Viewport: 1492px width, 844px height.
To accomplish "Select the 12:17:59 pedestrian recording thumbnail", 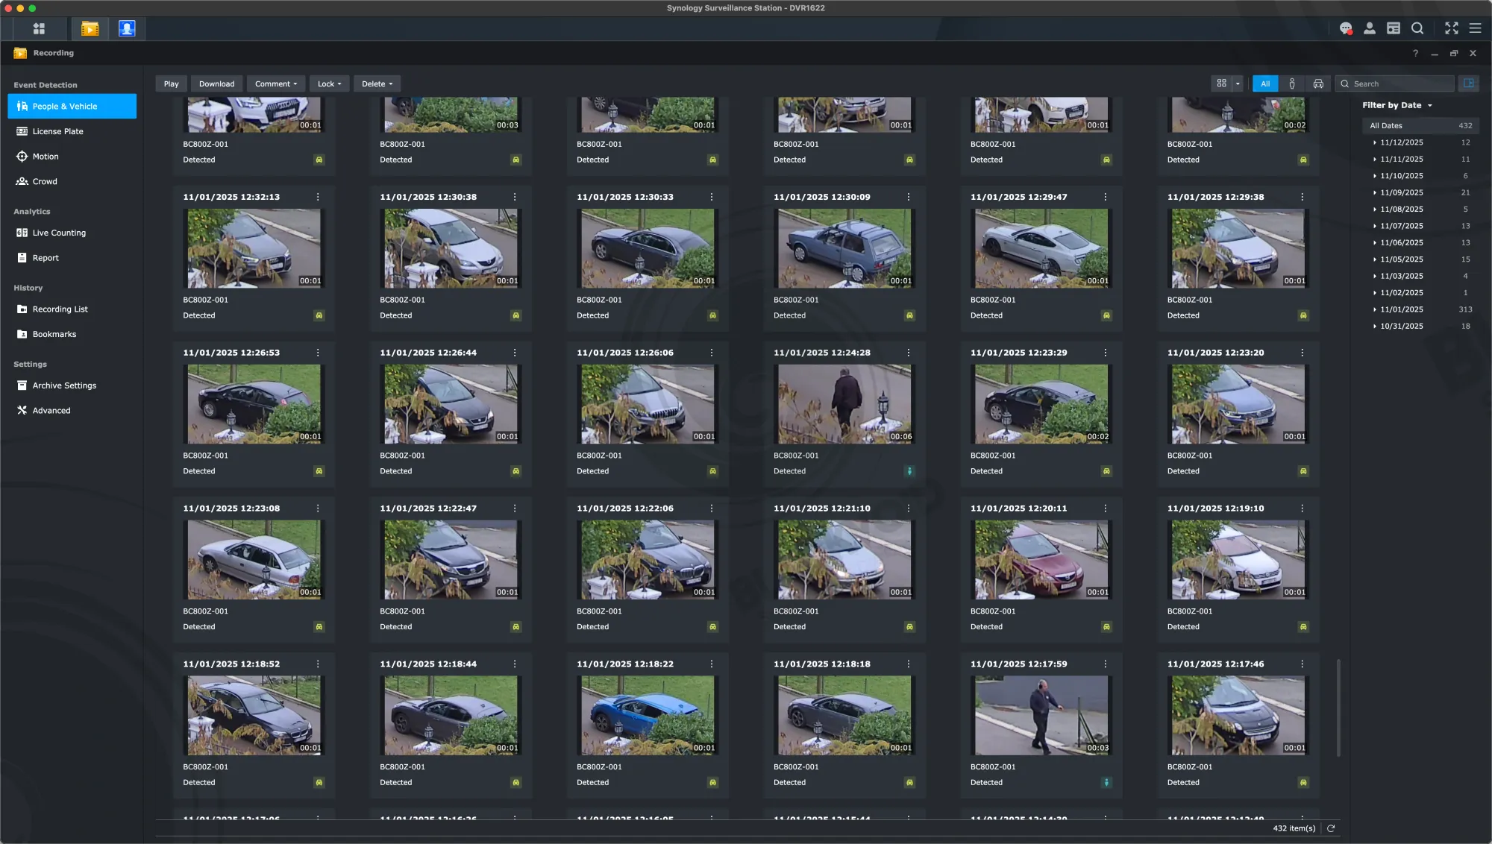I will pos(1041,715).
